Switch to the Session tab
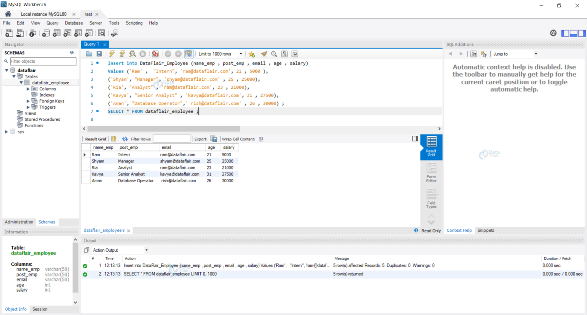This screenshot has width=587, height=315. (40, 309)
